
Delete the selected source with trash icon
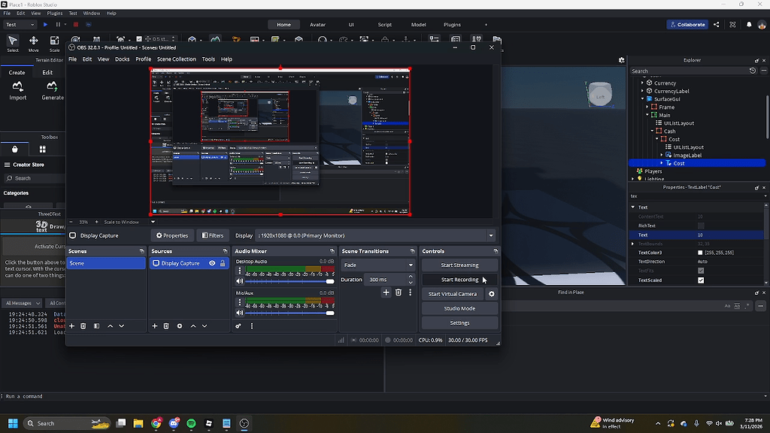pyautogui.click(x=166, y=326)
